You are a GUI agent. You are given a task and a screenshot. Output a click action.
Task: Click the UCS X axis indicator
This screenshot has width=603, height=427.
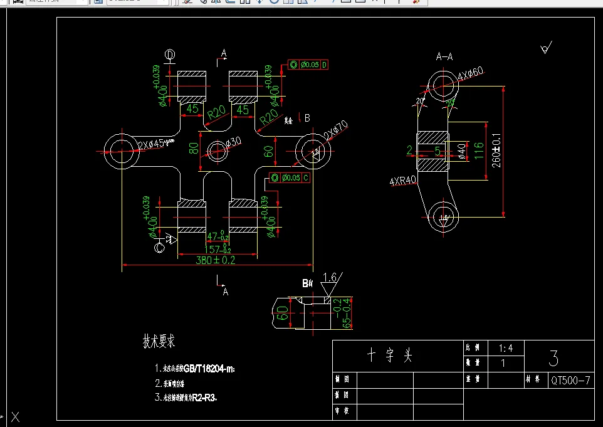16,416
